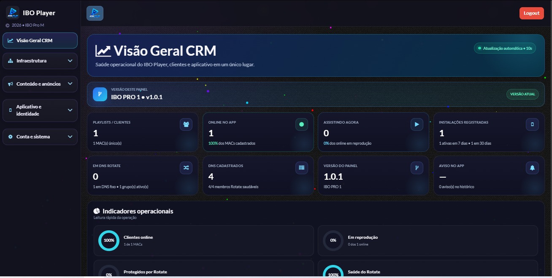552x278 pixels.
Task: Click the 0% dos online em reprodução text
Action: pos(347,143)
